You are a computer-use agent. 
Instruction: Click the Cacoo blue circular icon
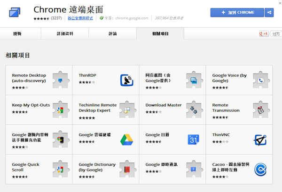pyautogui.click(x=260, y=170)
